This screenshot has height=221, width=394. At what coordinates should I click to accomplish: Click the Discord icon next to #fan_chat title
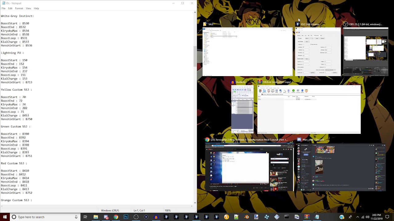(299, 140)
